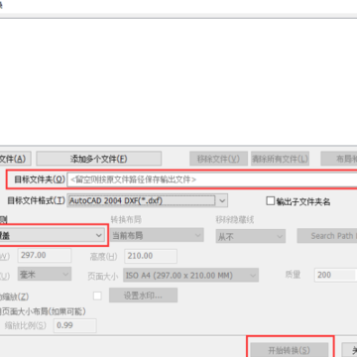The height and width of the screenshot is (357, 357).
Task: Click the 目标文件夹(O) label
Action: (x=40, y=179)
